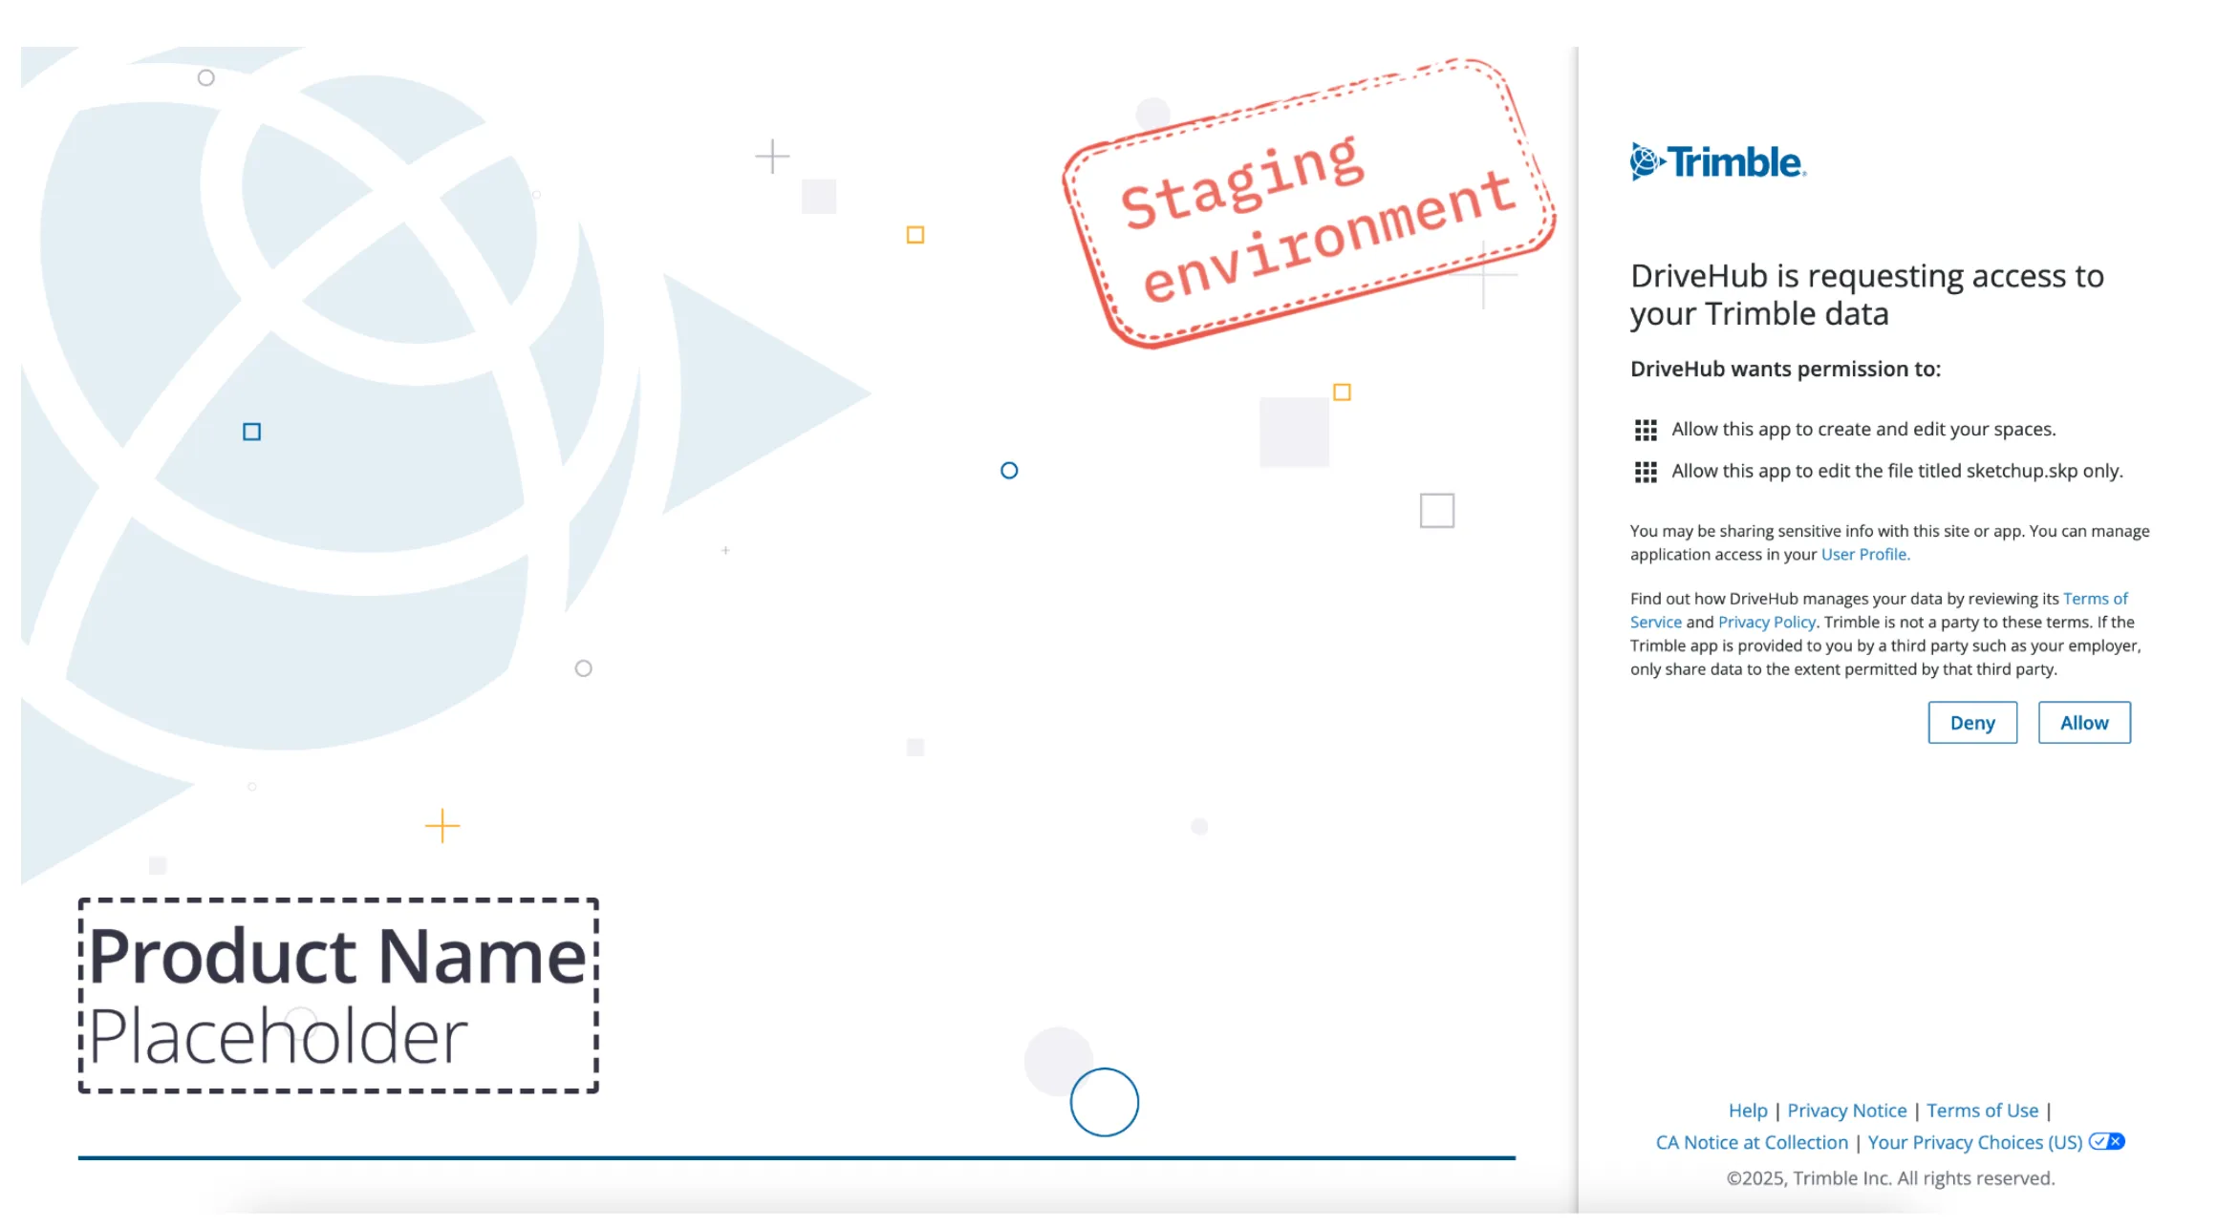
Task: Click the 'DriveHub is requesting access' title
Action: [1866, 294]
